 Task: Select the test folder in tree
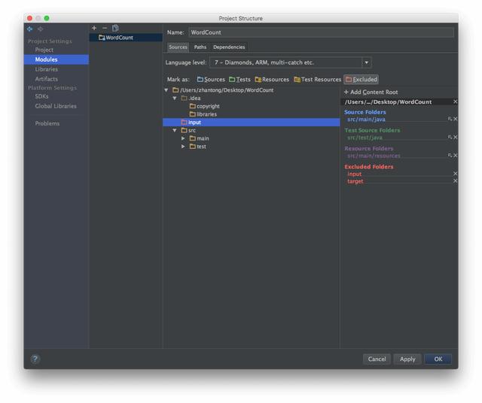(198, 147)
